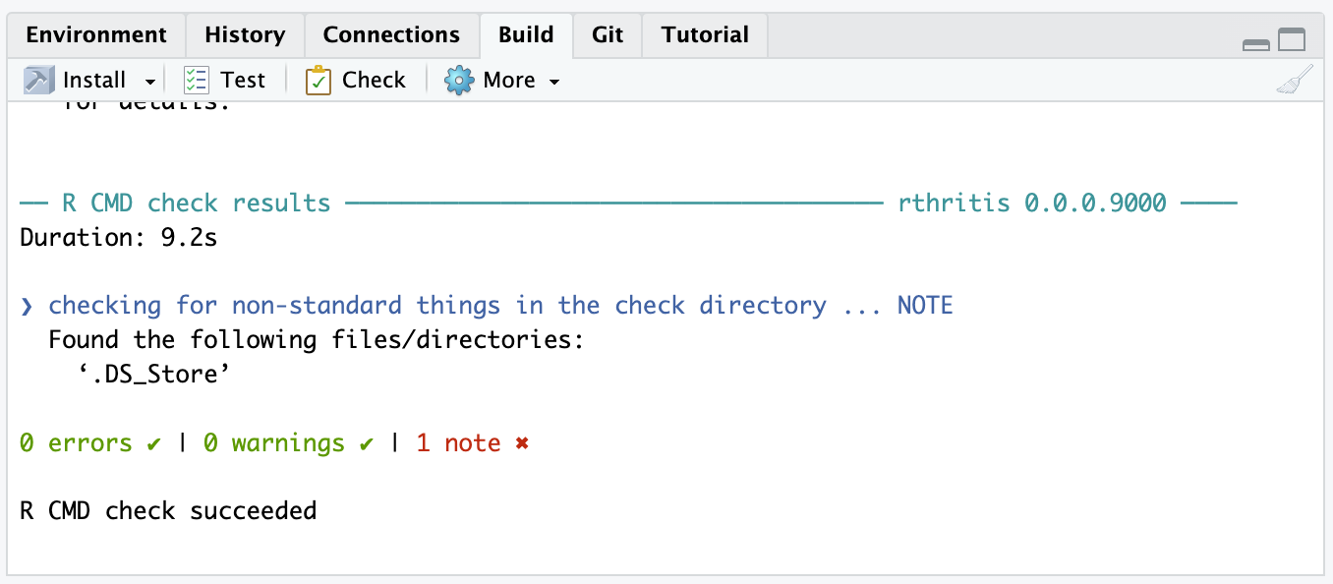Open the History tab

pyautogui.click(x=245, y=35)
